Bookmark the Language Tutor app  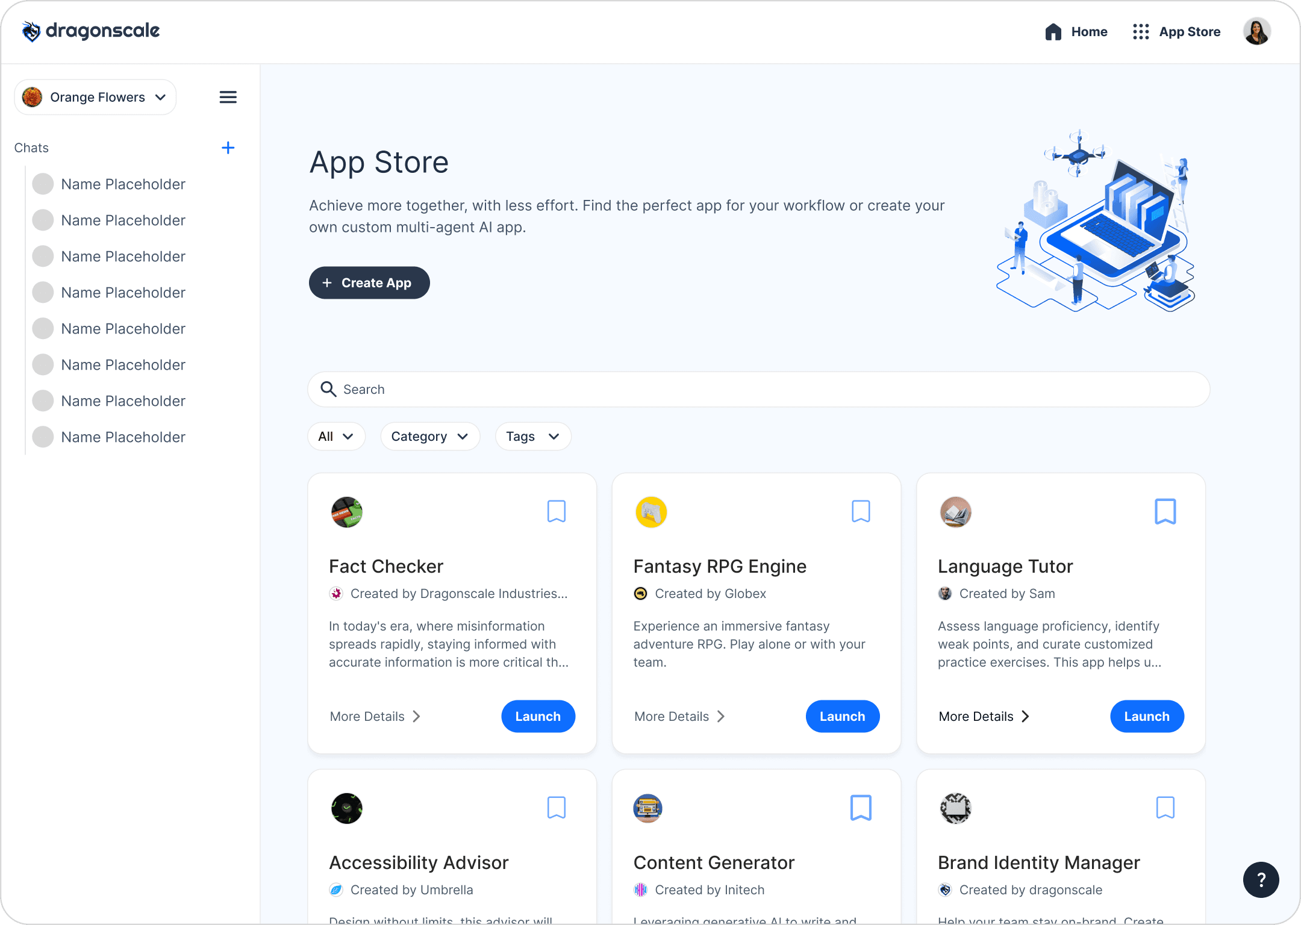click(1165, 511)
